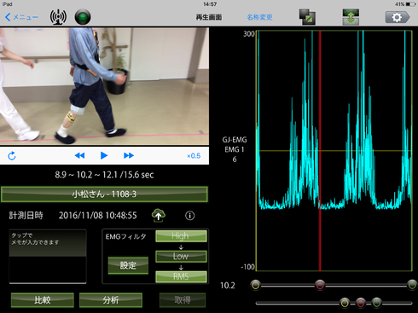Select the lower green range handle
Image resolution: width=418 pixels, height=313 pixels.
click(377, 303)
